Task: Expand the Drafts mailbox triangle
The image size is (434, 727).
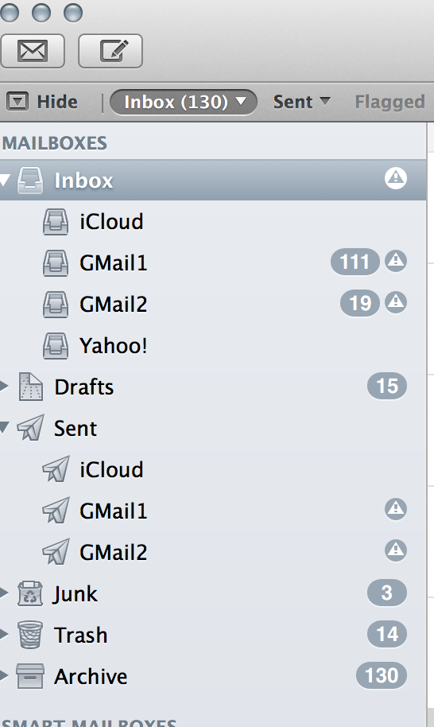Action: [4, 386]
